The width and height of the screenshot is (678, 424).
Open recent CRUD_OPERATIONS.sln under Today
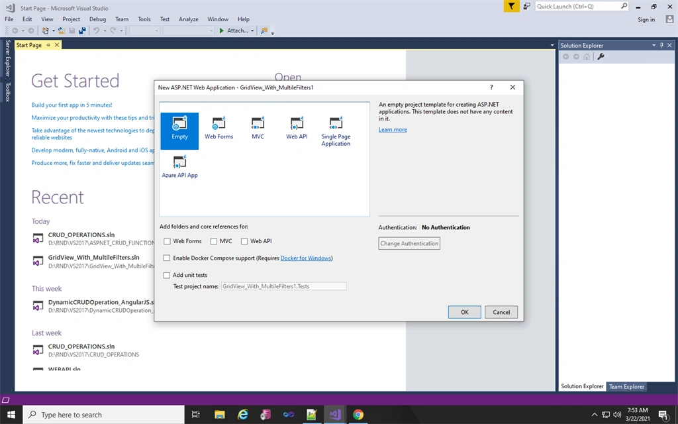(81, 235)
